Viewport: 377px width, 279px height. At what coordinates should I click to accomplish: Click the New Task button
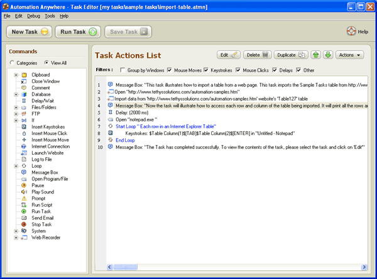pos(29,32)
